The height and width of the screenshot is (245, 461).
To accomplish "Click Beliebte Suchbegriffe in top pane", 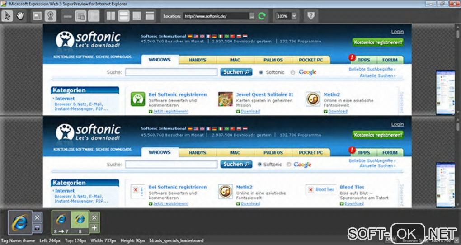I will (372, 70).
